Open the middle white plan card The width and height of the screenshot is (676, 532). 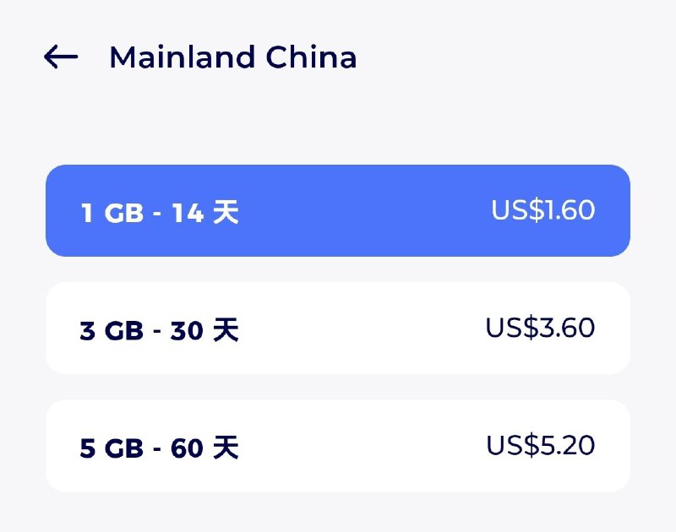tap(337, 328)
